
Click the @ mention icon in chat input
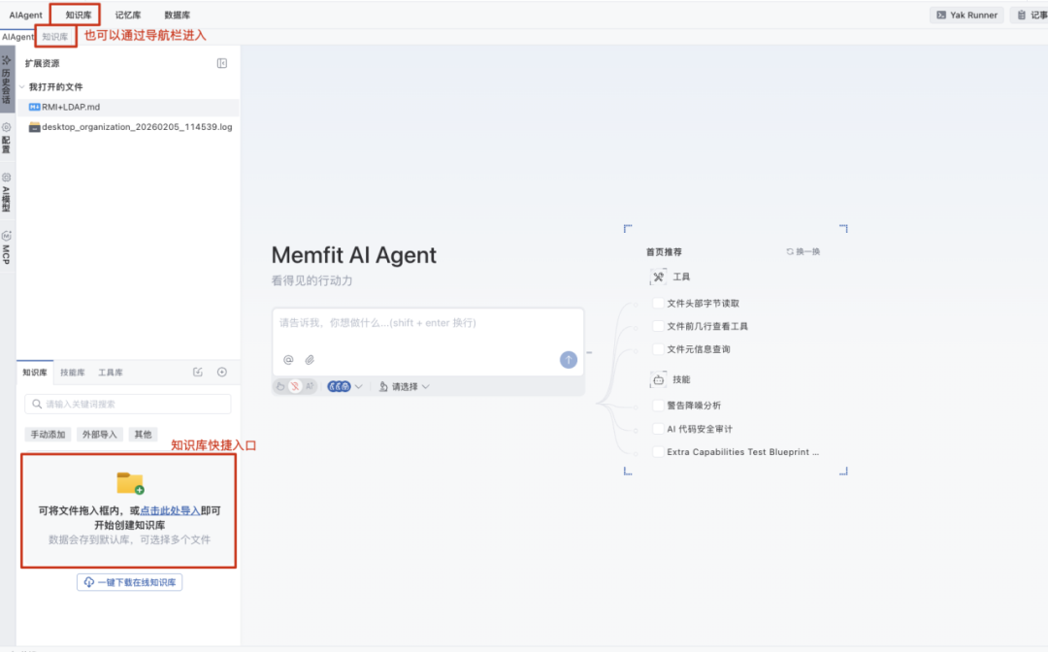(x=288, y=360)
